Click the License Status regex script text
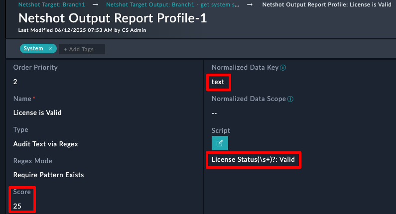This screenshot has height=214, width=396. point(253,159)
